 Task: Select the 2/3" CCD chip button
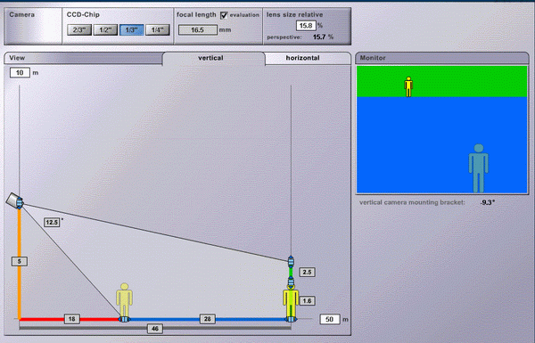(79, 30)
